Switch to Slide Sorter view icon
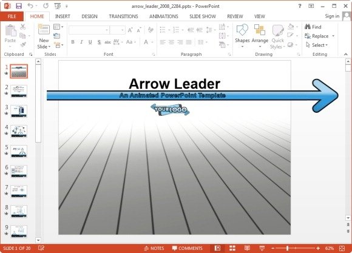The width and height of the screenshot is (352, 253). [232, 248]
